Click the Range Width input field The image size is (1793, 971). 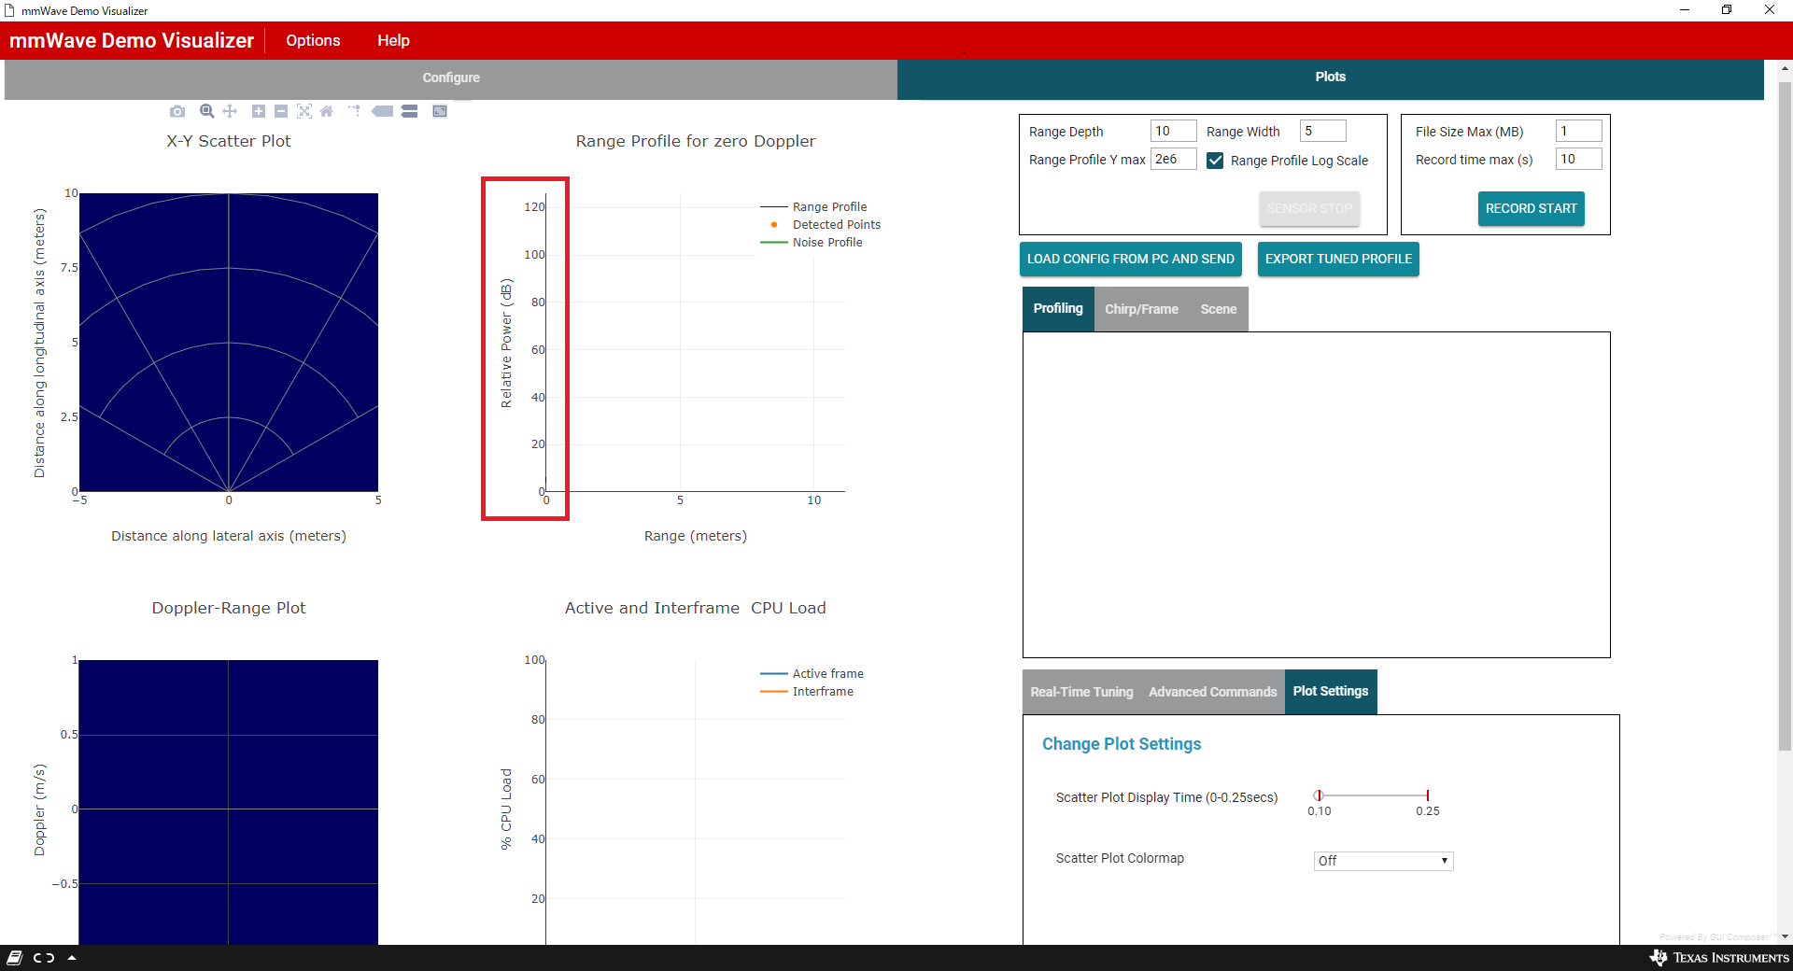point(1323,131)
